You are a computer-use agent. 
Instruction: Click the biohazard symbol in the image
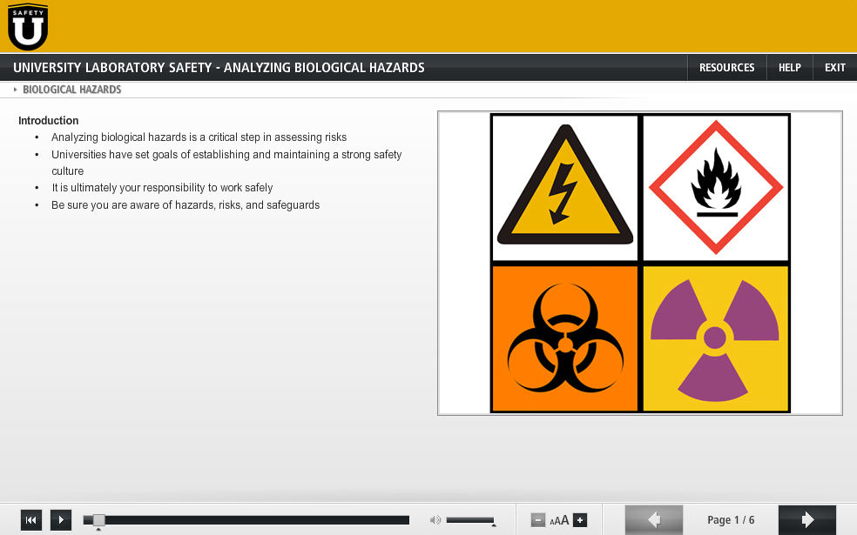click(563, 338)
